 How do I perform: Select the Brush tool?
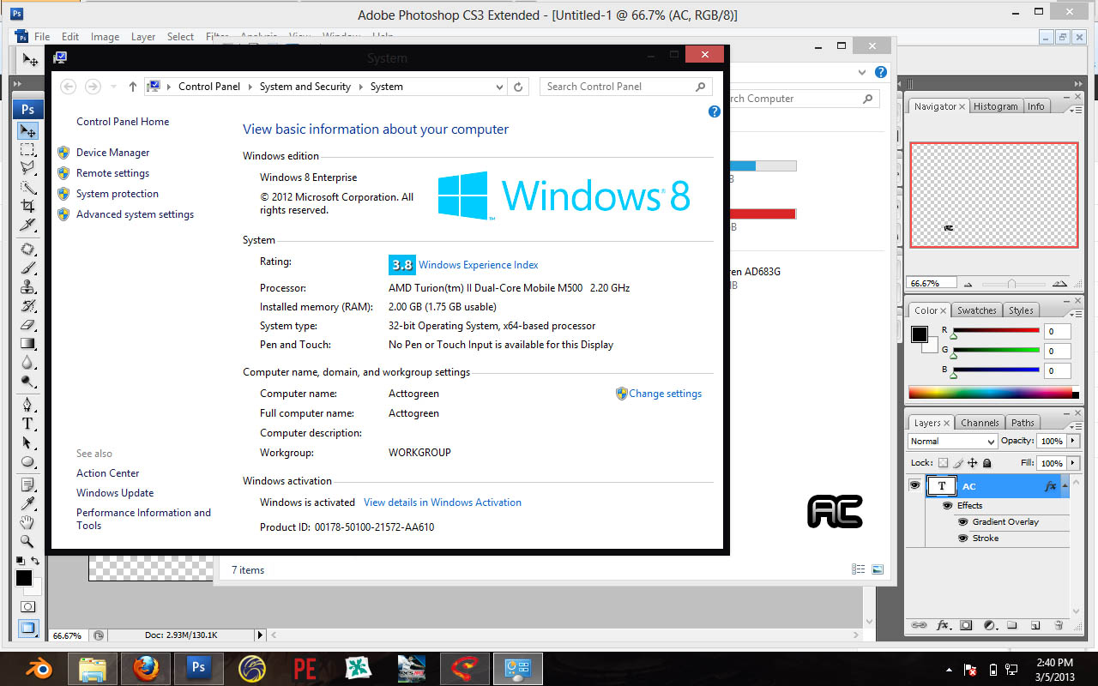pos(27,268)
